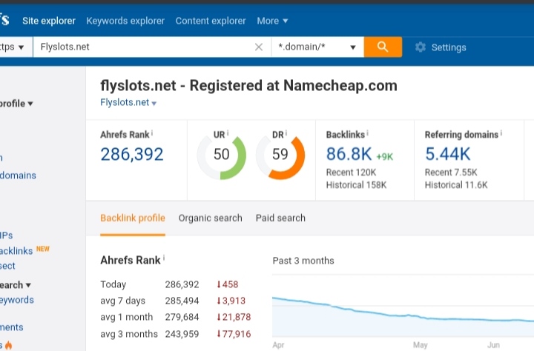Image resolution: width=534 pixels, height=351 pixels.
Task: Open keywords link in sidebar
Action: point(16,300)
